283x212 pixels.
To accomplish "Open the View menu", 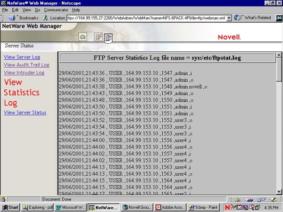I will (x=27, y=10).
